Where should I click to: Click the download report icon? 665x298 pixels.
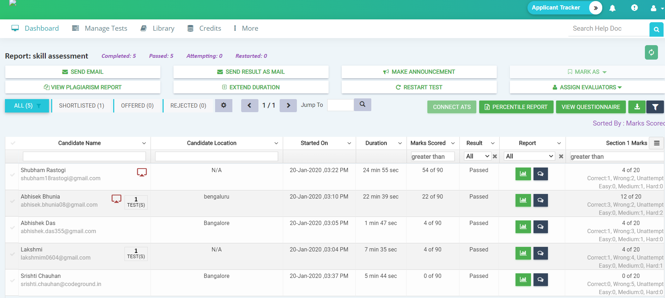637,107
